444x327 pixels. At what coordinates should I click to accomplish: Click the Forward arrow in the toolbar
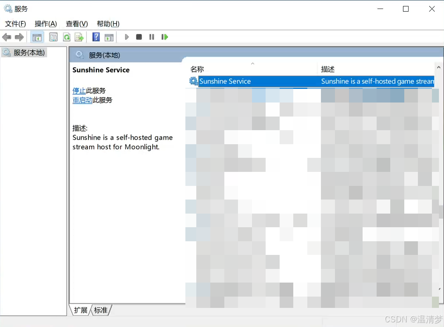pos(19,37)
